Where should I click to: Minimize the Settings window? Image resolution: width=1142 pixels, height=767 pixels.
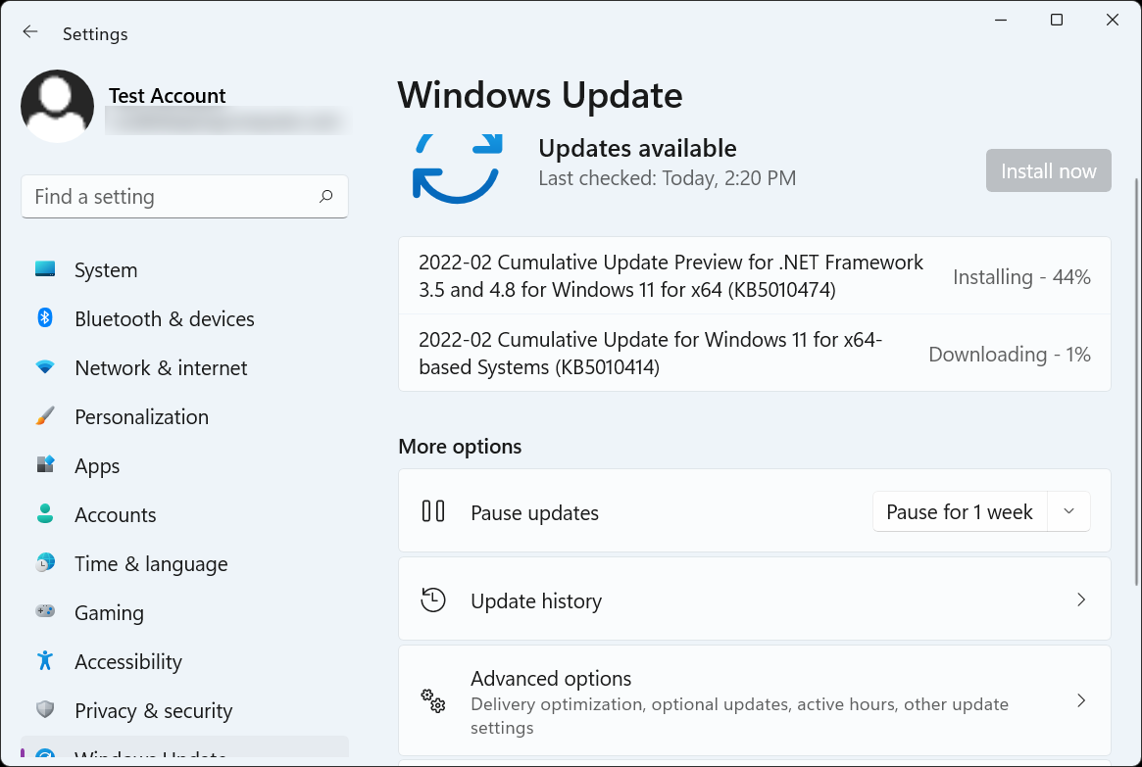pyautogui.click(x=1001, y=20)
